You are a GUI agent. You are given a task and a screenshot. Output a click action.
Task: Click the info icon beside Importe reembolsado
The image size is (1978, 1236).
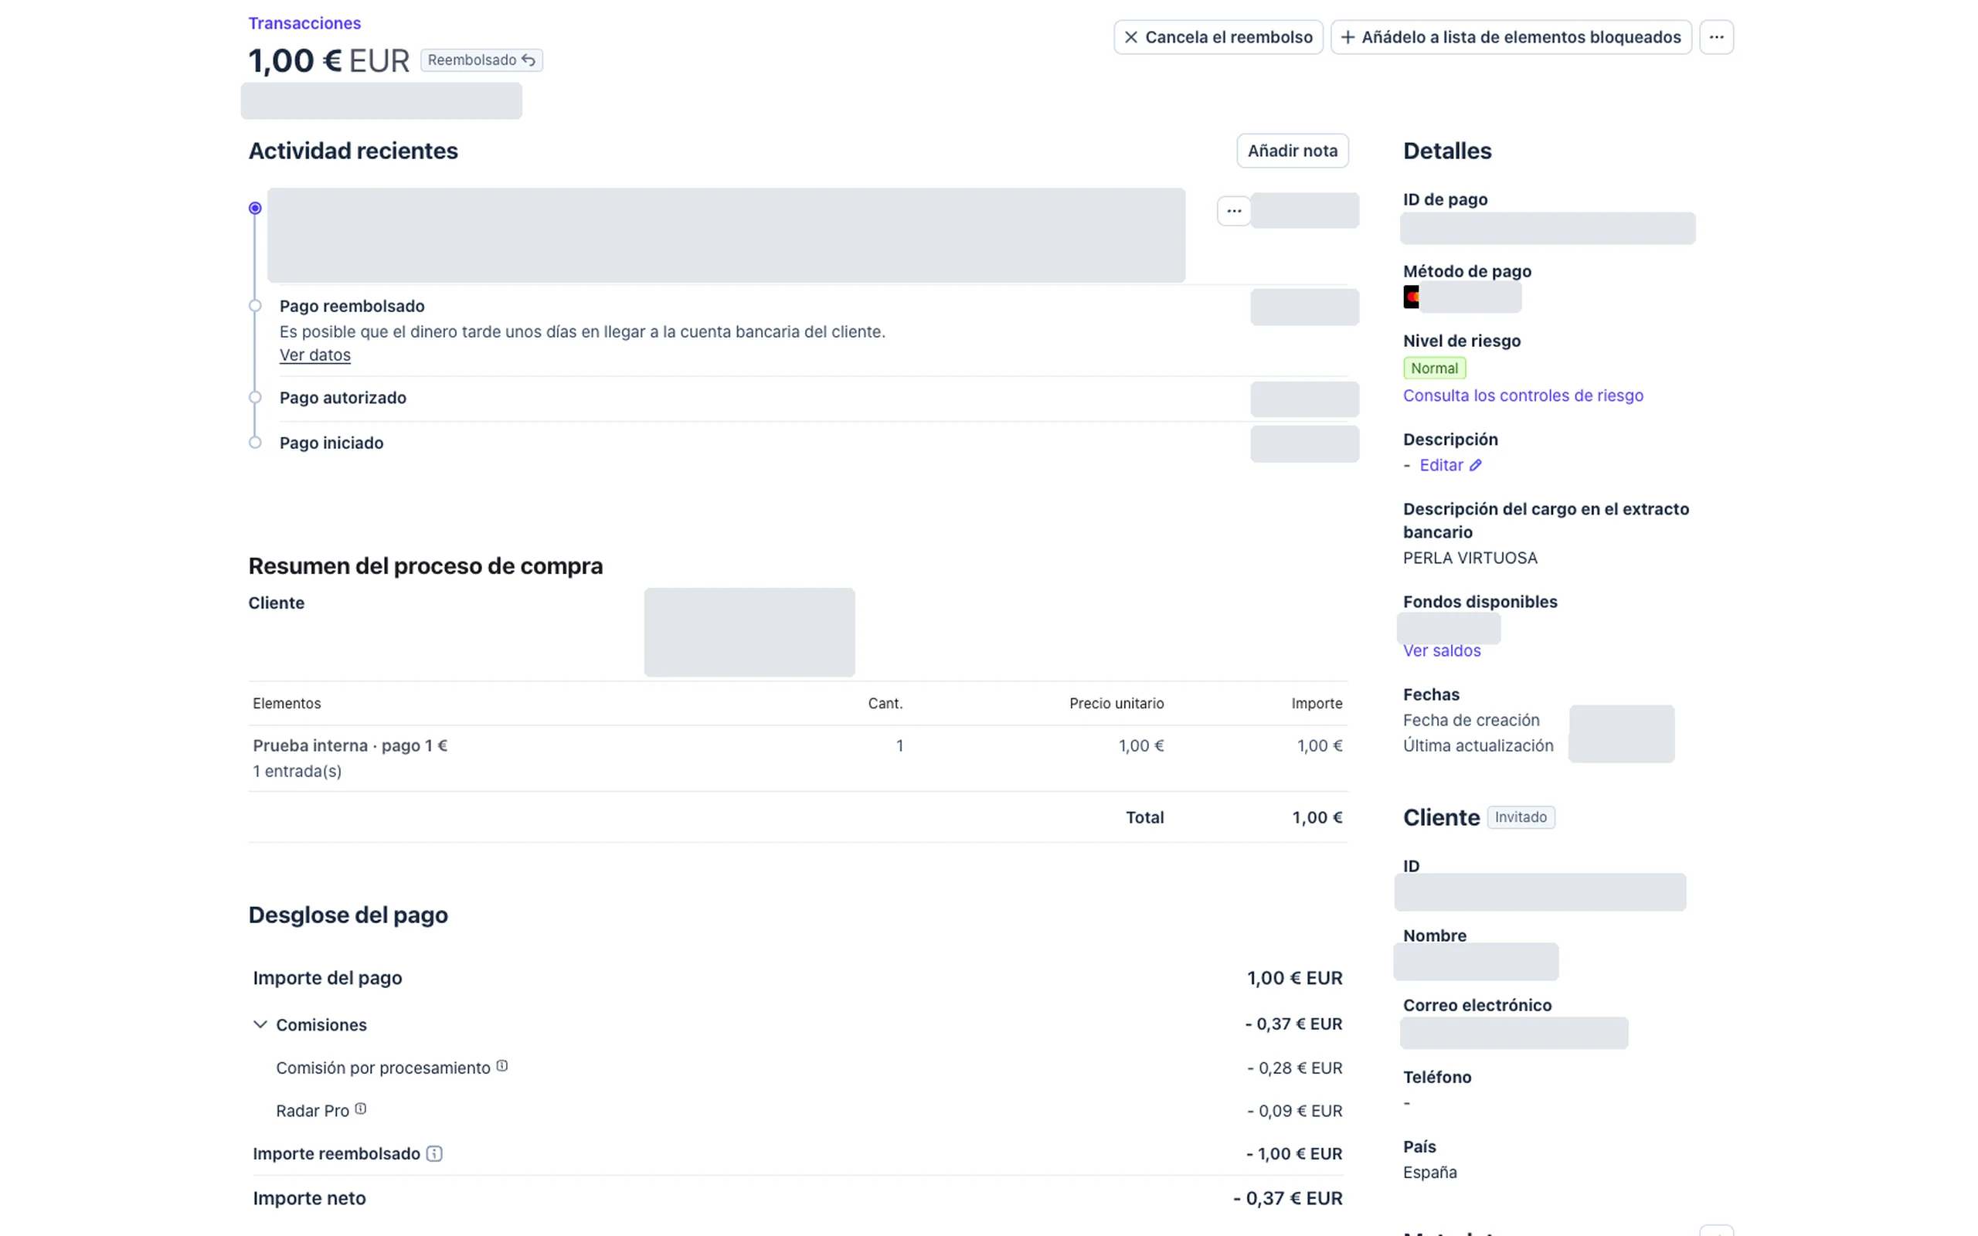434,1153
